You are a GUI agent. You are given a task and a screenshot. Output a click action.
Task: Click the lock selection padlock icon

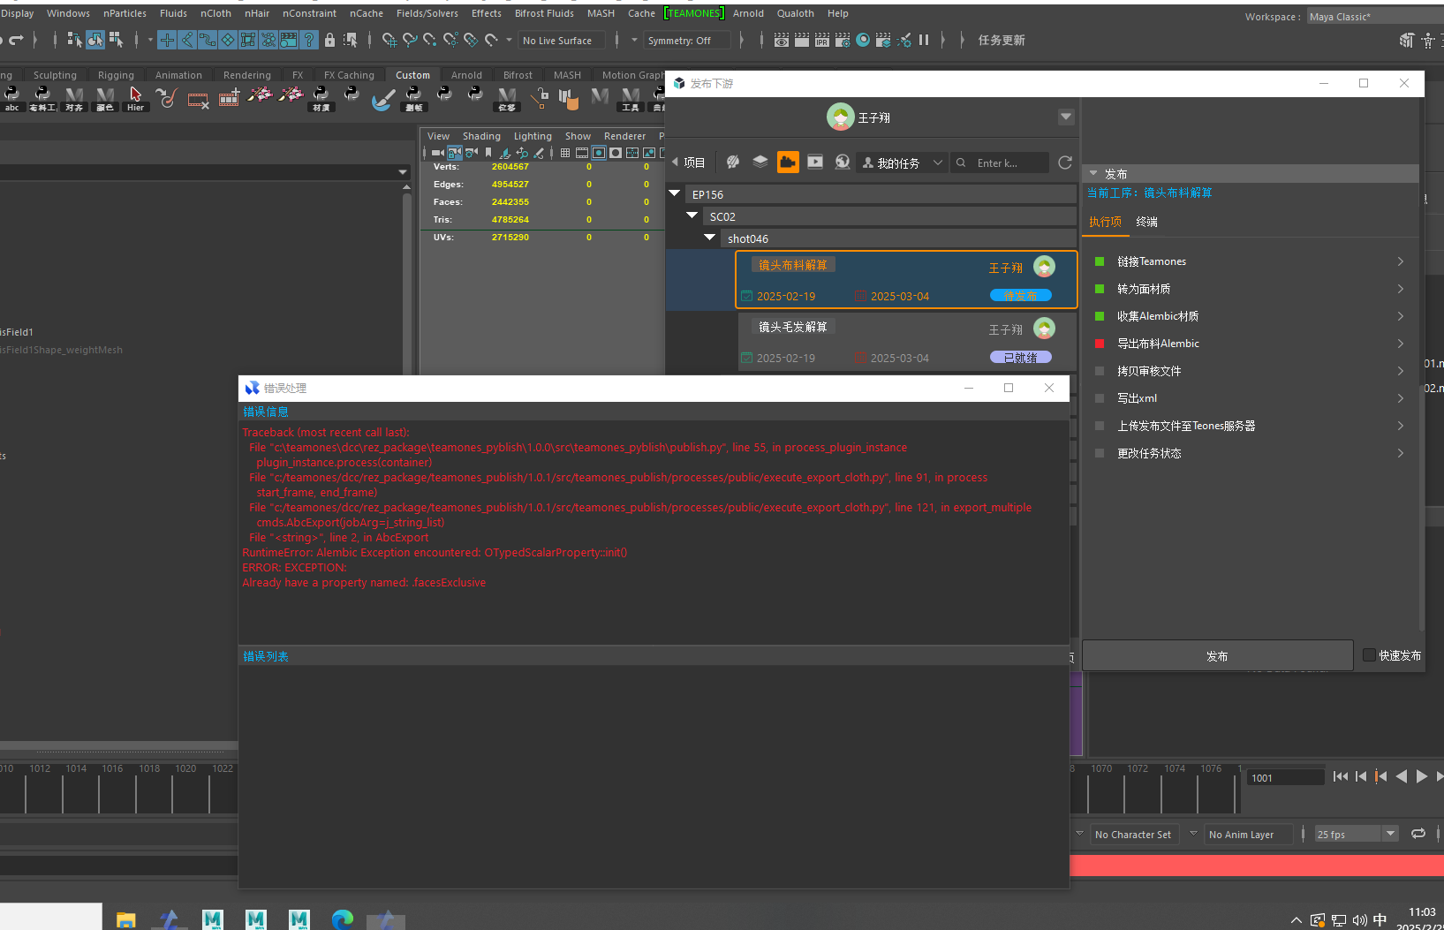coord(329,40)
